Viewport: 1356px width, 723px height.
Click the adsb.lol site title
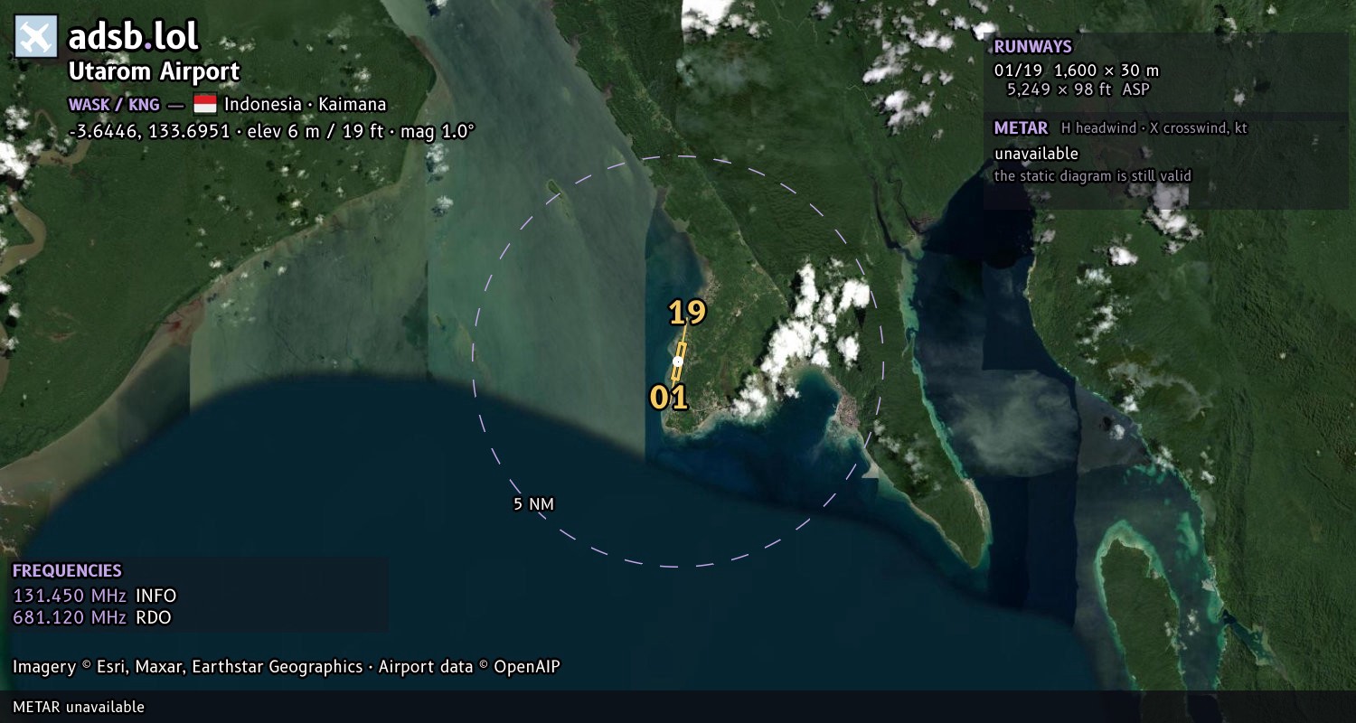134,37
